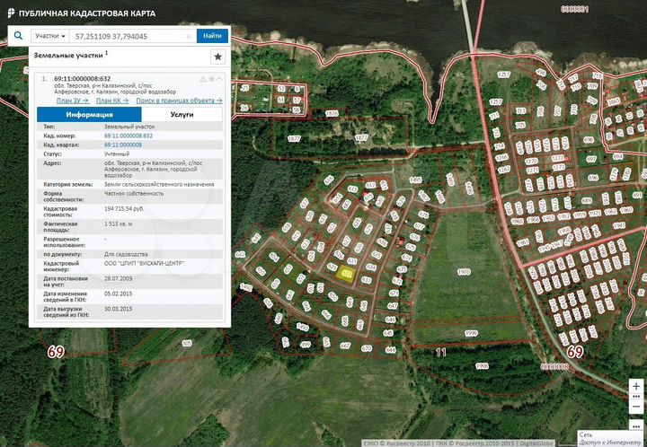Click the parcel labeled 1999

click(471, 333)
